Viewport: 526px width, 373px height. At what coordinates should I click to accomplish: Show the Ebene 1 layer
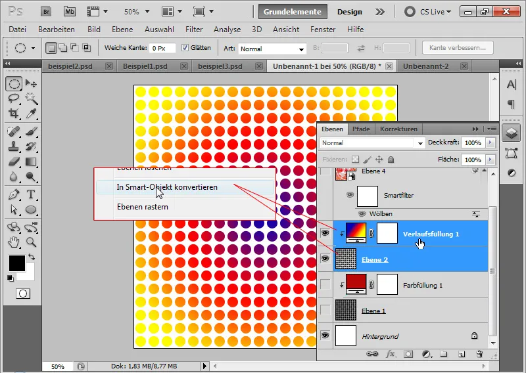click(325, 310)
